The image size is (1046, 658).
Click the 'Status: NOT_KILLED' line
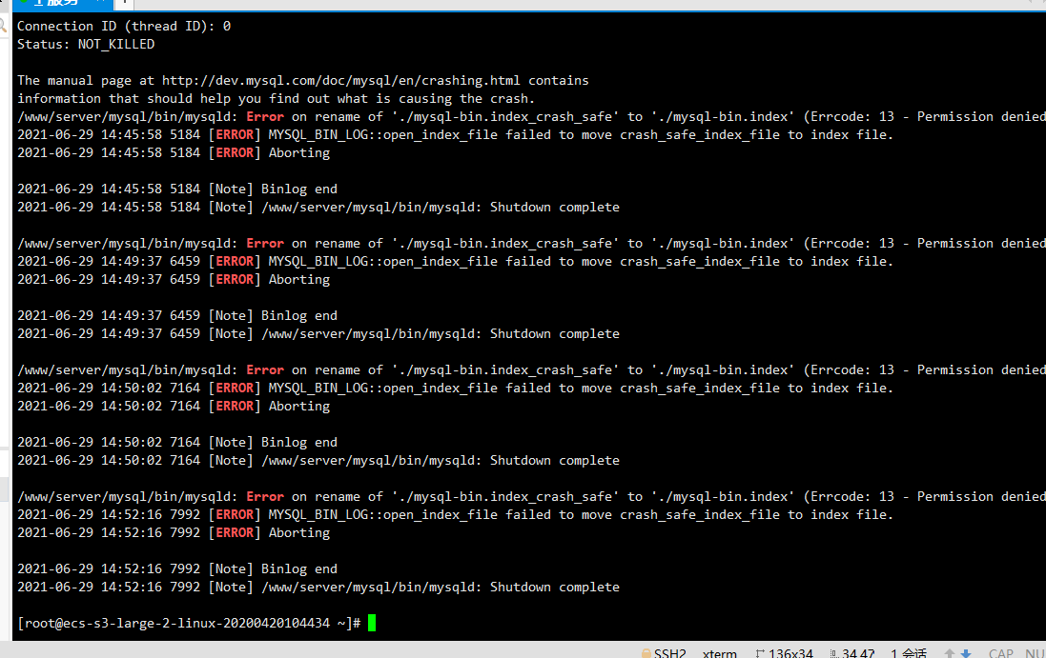pos(86,44)
